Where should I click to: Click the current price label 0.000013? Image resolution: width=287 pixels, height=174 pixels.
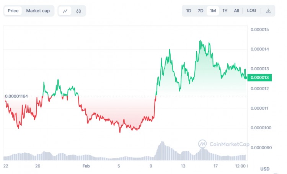tap(260, 78)
